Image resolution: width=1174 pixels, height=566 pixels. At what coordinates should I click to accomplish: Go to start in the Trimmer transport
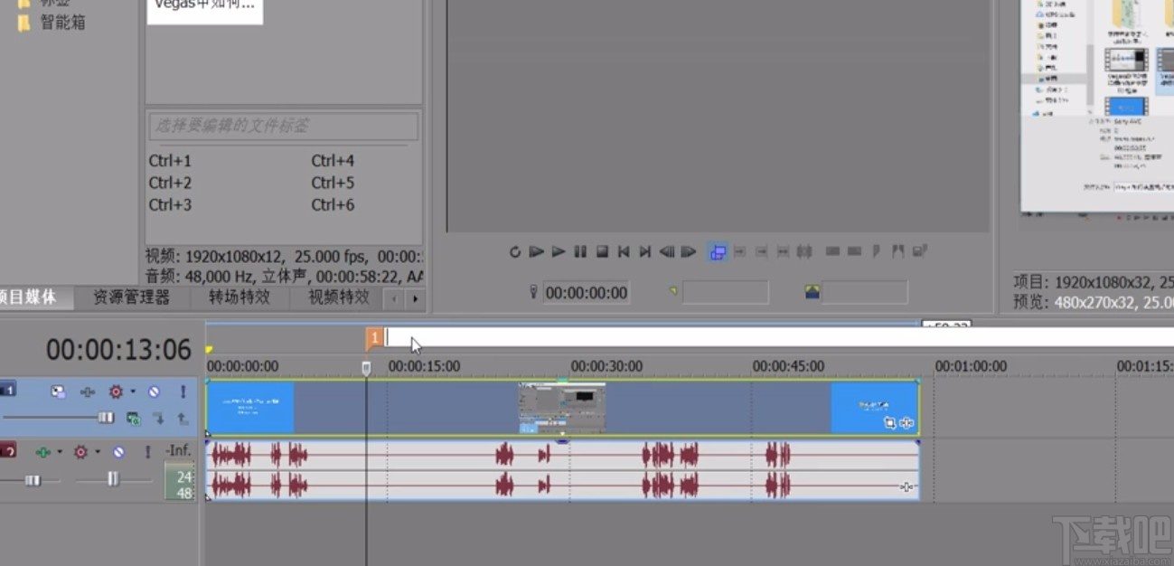coord(624,252)
